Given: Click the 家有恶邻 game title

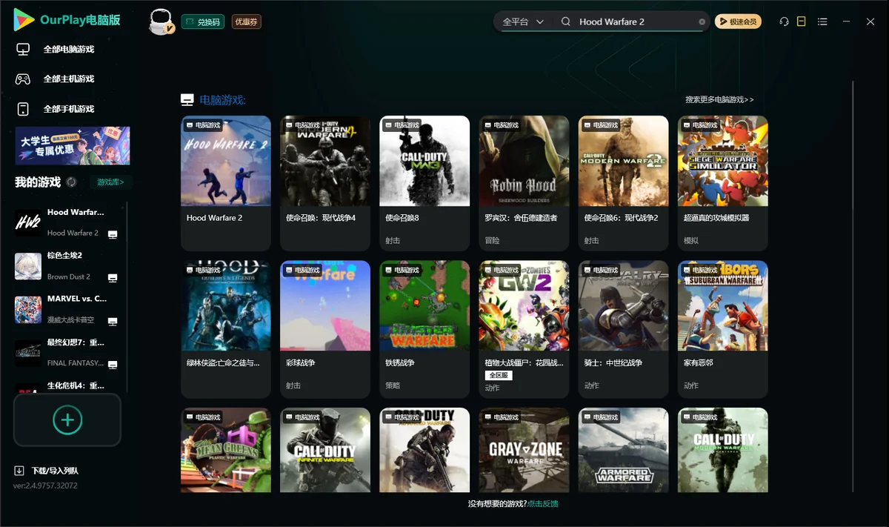Looking at the screenshot, I should pyautogui.click(x=698, y=363).
